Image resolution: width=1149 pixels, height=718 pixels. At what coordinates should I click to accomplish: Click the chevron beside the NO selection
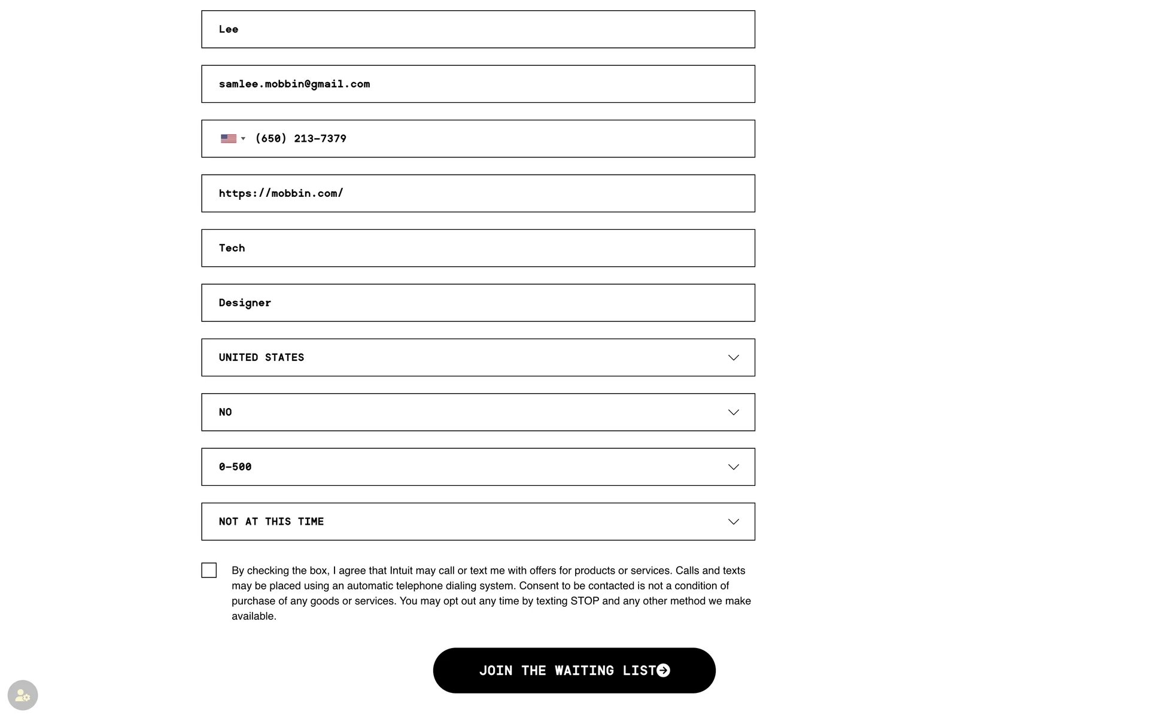coord(733,412)
